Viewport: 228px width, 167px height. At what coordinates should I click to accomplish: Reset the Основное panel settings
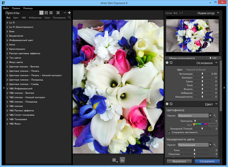[172, 63]
